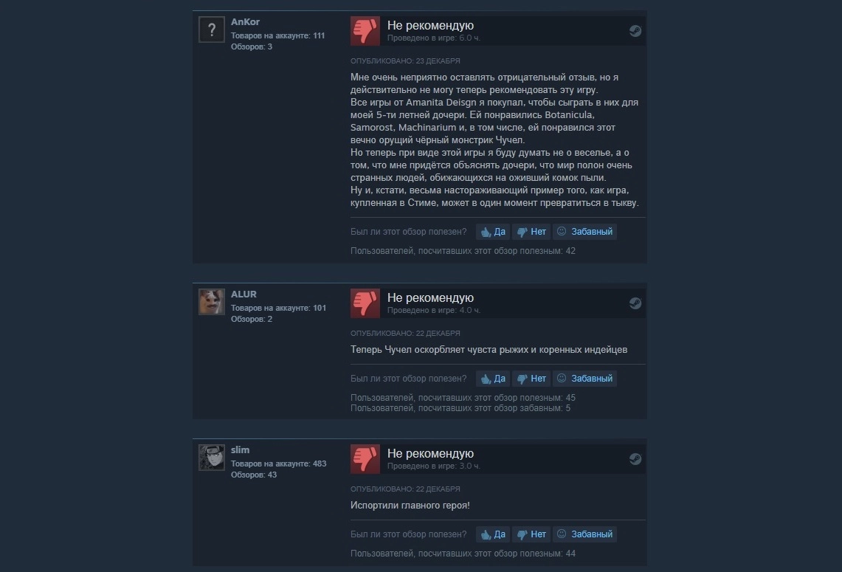The image size is (842, 572).
Task: Mark AnKor's review as Забавный
Action: (x=584, y=232)
